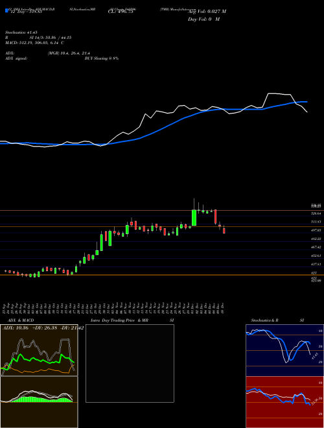The image size is (324, 428).
Task: Click the blue SMA legend square
Action: click(6, 10)
